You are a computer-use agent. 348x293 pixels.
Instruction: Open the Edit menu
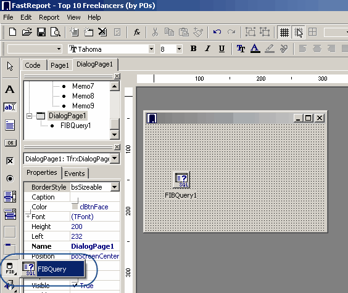(26, 17)
